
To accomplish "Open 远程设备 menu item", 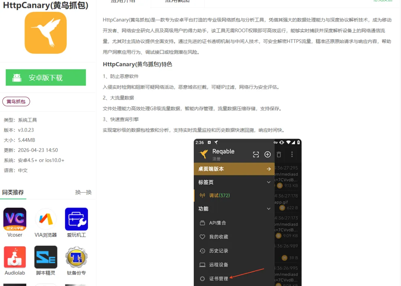I will [x=234, y=265].
